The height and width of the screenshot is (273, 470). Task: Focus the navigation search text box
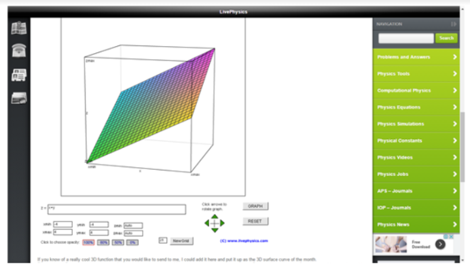(x=406, y=38)
